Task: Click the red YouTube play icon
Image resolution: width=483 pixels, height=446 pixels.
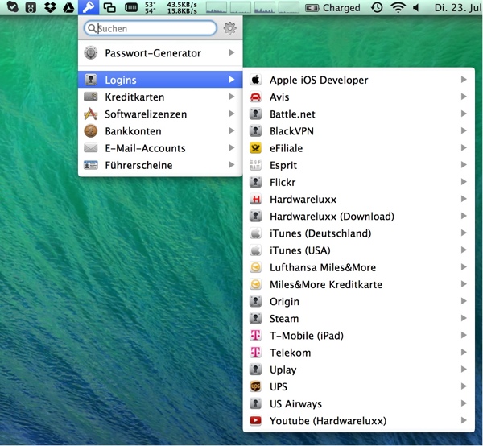Action: (x=255, y=420)
